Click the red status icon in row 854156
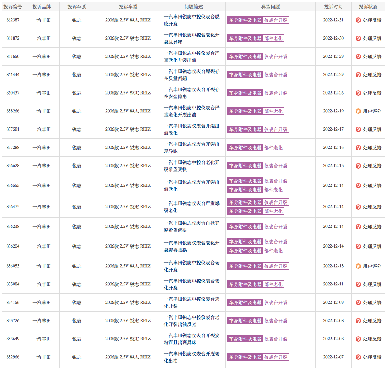 point(358,303)
